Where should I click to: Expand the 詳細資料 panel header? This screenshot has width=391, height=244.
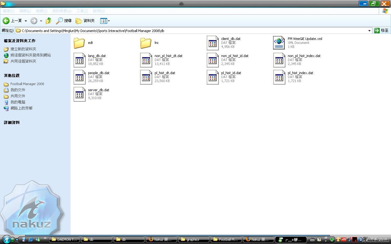pos(12,123)
